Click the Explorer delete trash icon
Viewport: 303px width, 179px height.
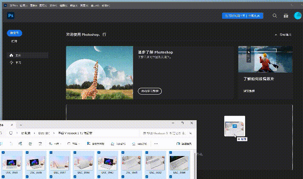(x=40, y=144)
